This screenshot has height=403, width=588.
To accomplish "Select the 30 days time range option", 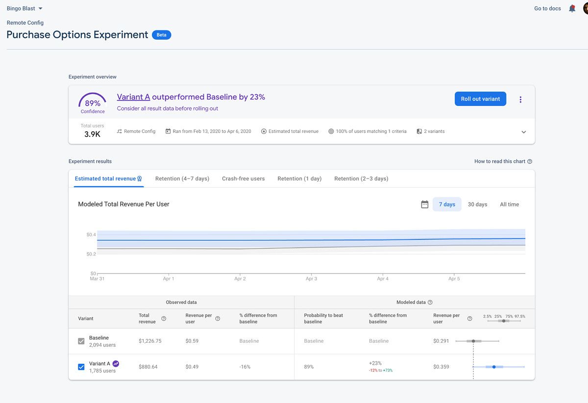I will (x=477, y=204).
